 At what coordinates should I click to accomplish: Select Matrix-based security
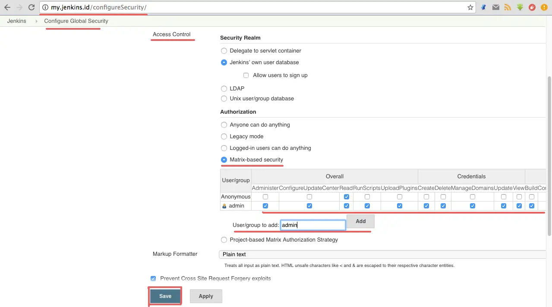click(224, 160)
